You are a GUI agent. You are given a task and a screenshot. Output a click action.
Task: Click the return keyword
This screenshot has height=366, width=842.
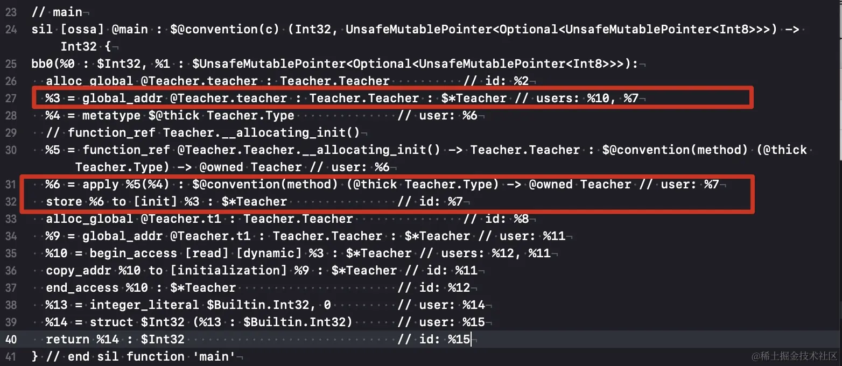coord(68,340)
